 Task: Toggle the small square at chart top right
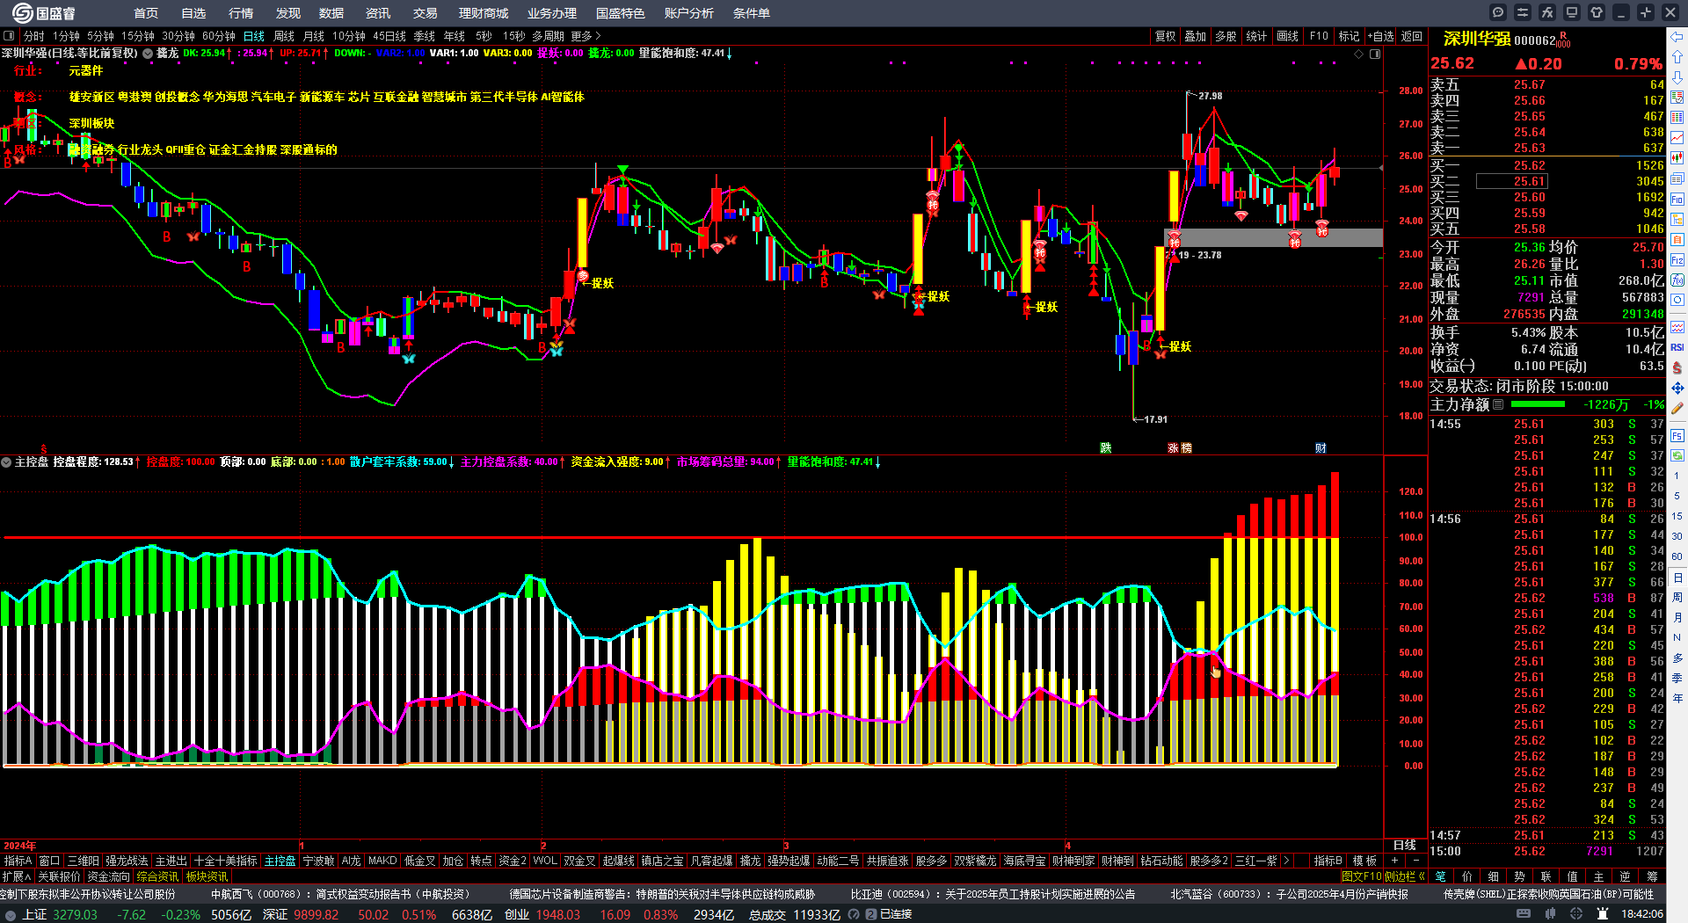click(1375, 54)
